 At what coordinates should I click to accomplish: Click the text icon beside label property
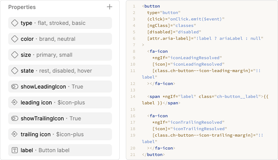pos(15,150)
